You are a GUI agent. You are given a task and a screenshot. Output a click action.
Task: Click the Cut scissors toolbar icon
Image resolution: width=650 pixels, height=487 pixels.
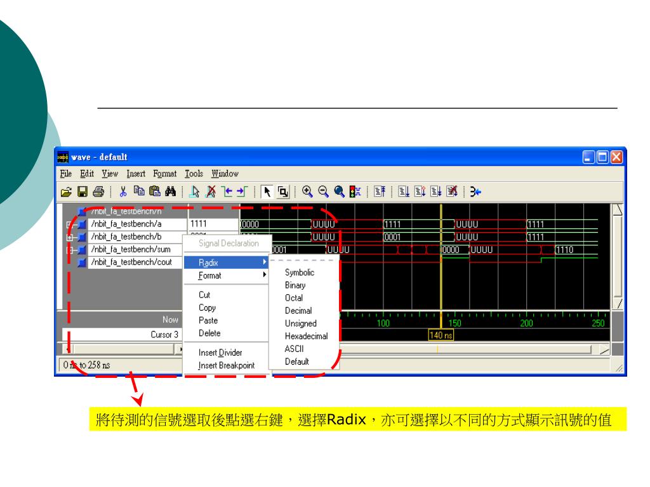(123, 192)
